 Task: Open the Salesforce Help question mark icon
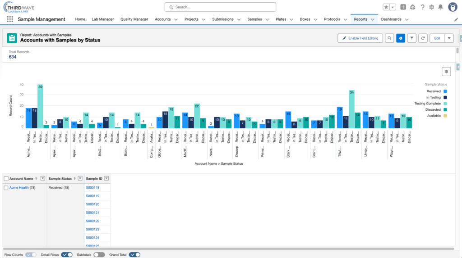422,7
